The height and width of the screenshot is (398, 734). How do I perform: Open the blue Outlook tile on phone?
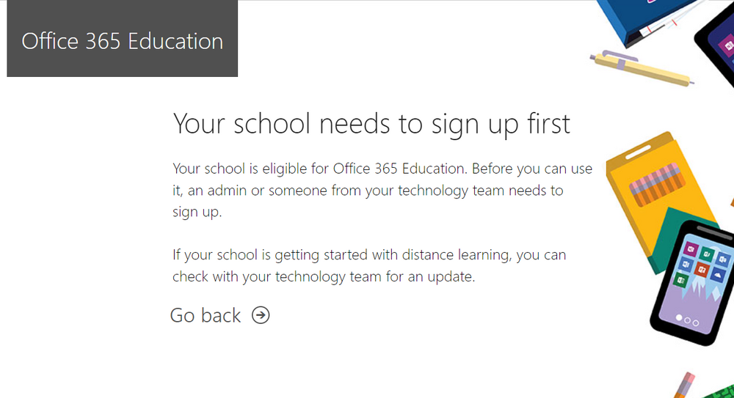tap(723, 259)
